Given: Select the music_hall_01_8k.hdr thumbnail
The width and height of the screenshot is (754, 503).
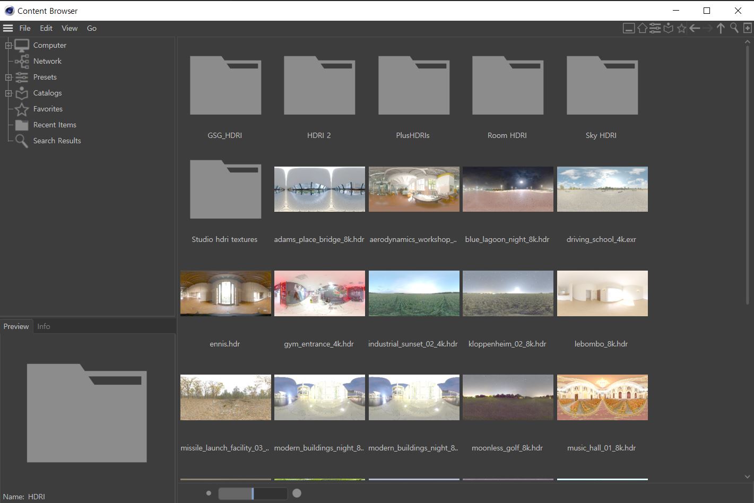Looking at the screenshot, I should (x=602, y=397).
